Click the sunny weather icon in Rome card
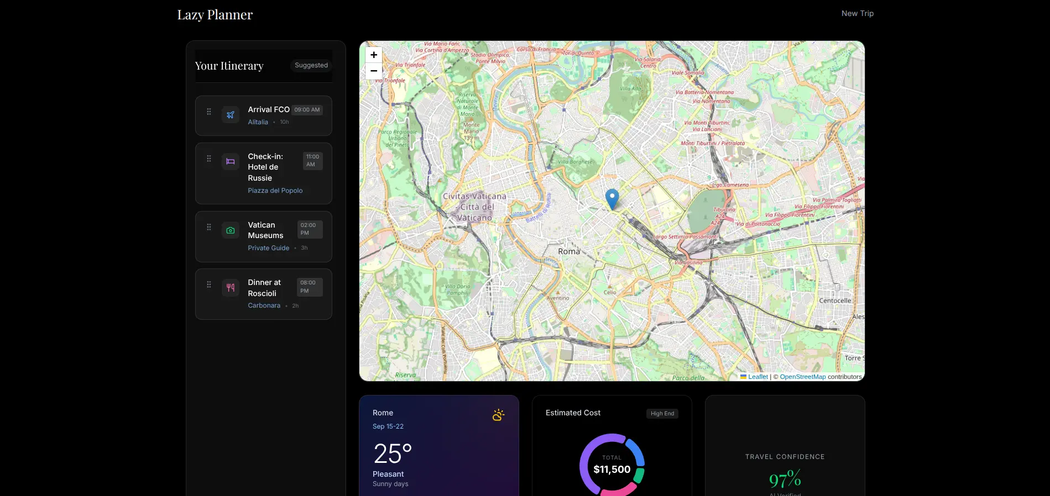Image resolution: width=1050 pixels, height=496 pixels. (x=498, y=415)
